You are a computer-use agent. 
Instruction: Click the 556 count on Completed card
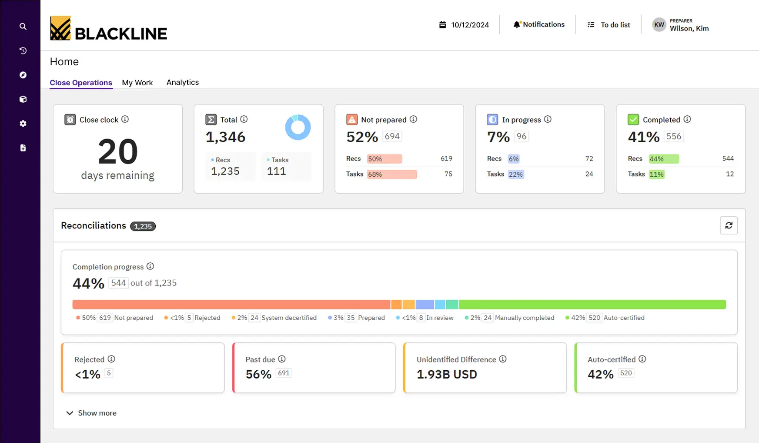coord(674,136)
